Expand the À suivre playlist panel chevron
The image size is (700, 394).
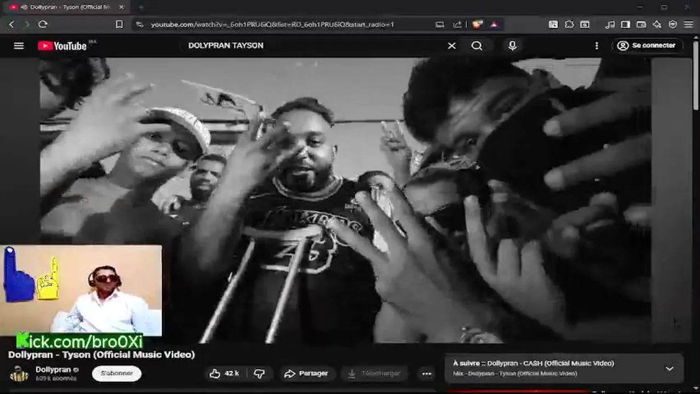tap(669, 369)
